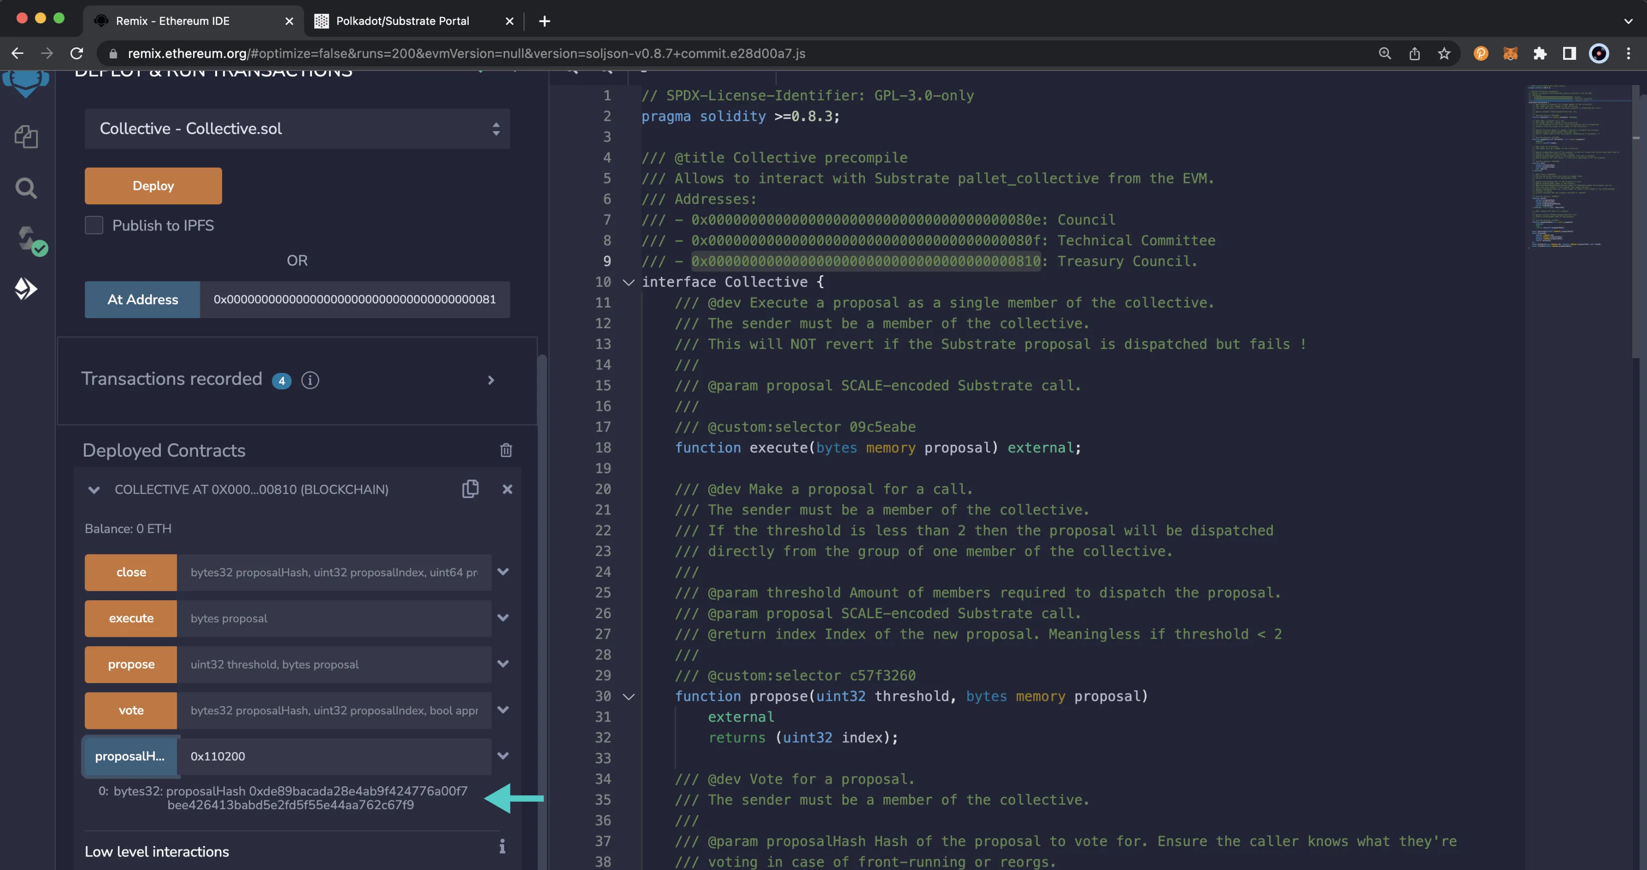
Task: Delete all deployed contracts trash icon
Action: [506, 450]
